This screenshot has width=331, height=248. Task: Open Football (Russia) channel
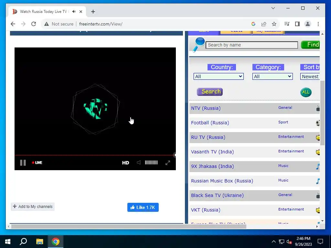point(210,123)
